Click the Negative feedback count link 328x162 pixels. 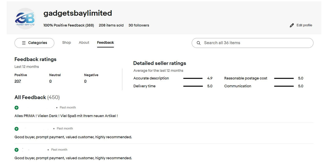[x=85, y=81]
